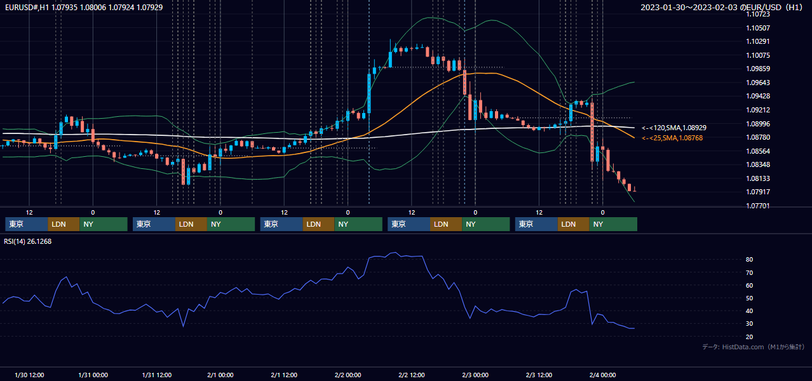
Task: Click the 1.08564 price axis label
Action: pyautogui.click(x=758, y=151)
